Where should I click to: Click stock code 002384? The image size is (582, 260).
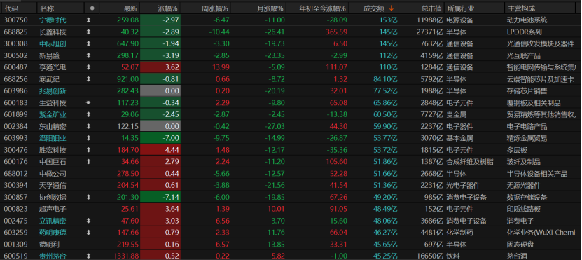[x=15, y=127]
